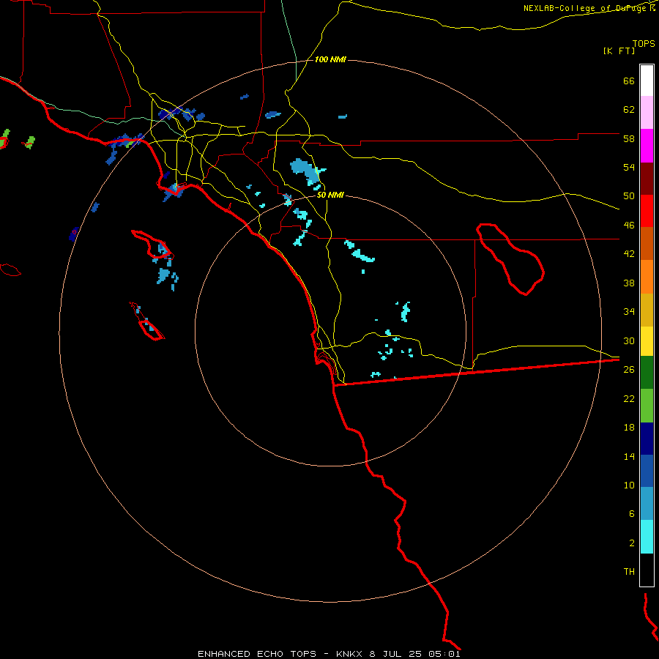Select the 34 scale label

coord(629,312)
